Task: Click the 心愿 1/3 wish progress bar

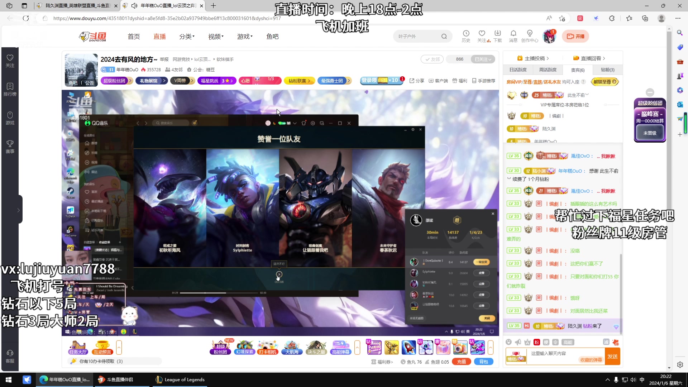Action: click(x=261, y=81)
